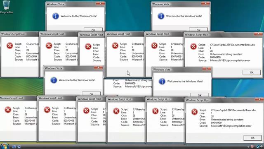Click the info icon in upper-right Vista dialog

click(161, 16)
